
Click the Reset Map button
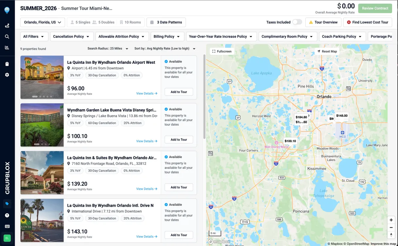pyautogui.click(x=327, y=51)
